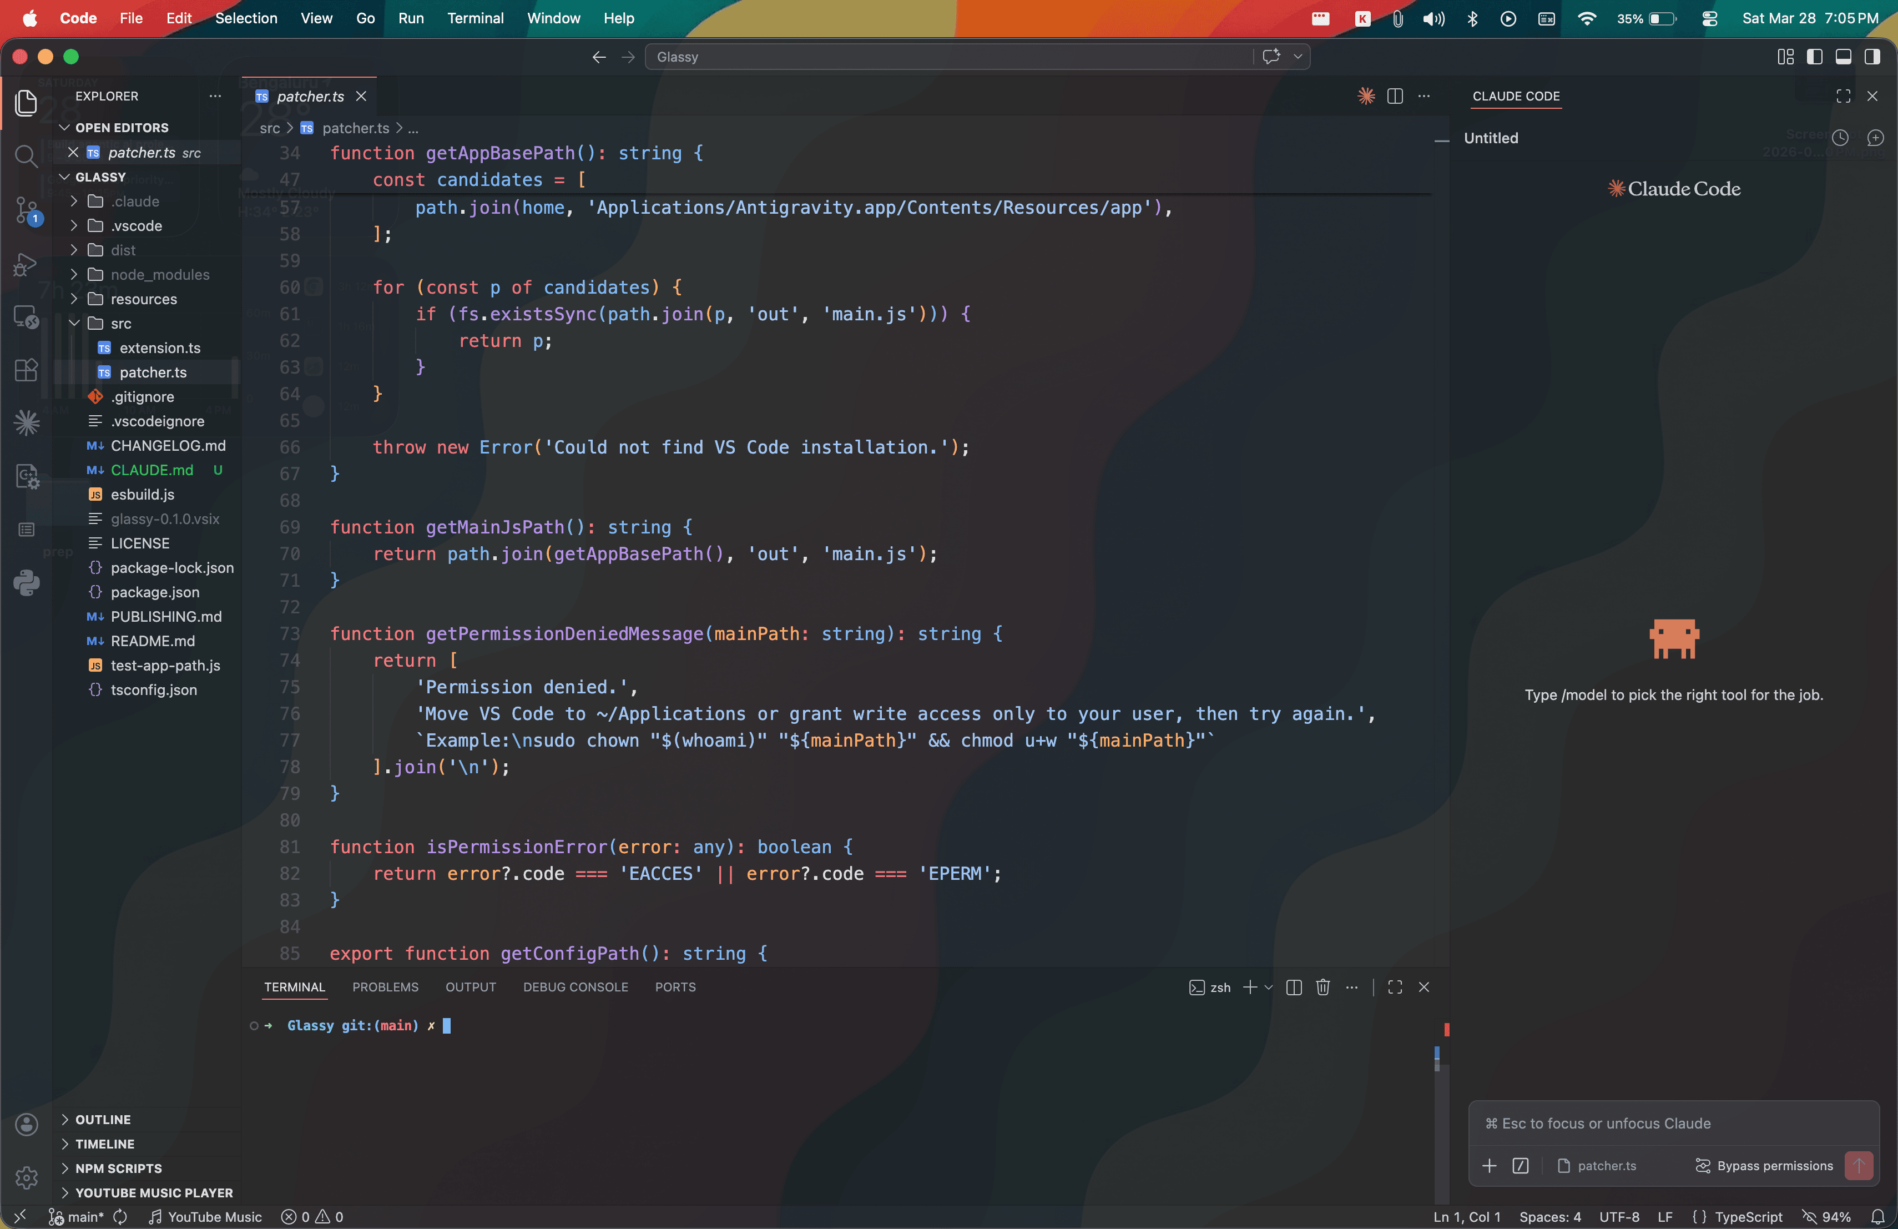Viewport: 1898px width, 1229px height.
Task: Open the Terminal menu in menu bar
Action: click(475, 18)
